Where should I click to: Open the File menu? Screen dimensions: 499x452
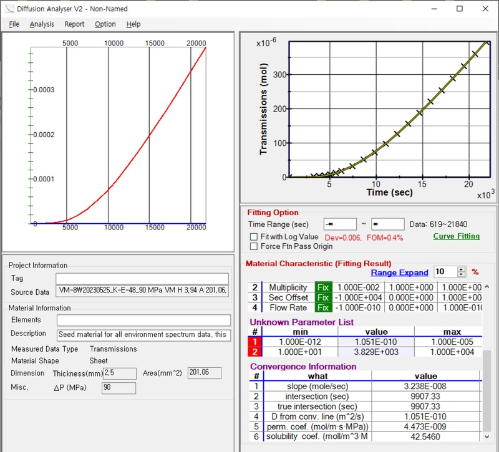click(14, 24)
